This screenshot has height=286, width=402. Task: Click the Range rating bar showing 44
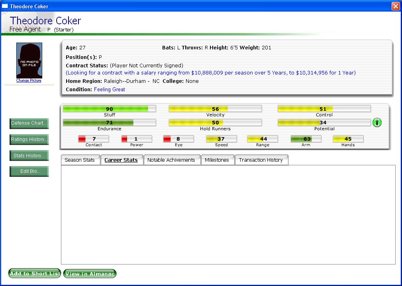pos(263,139)
